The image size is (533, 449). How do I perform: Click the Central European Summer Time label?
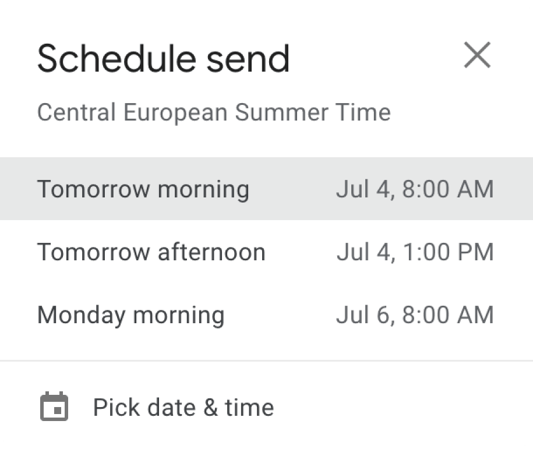pyautogui.click(x=214, y=112)
